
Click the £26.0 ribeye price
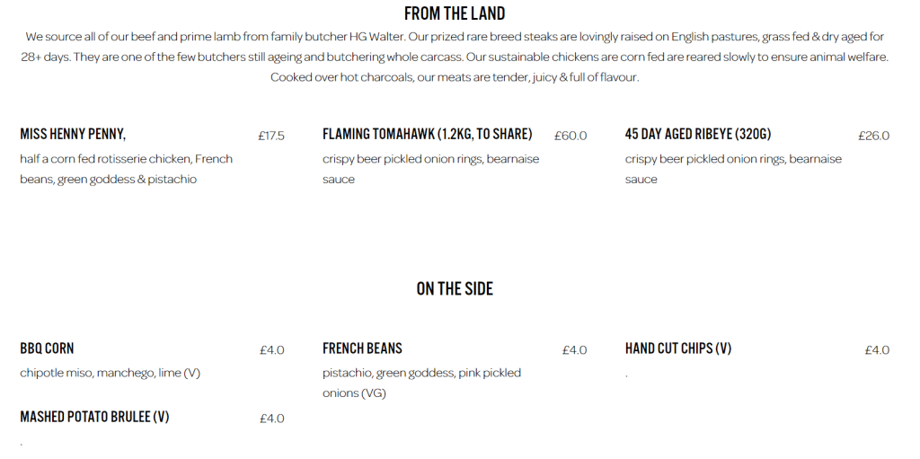point(873,136)
